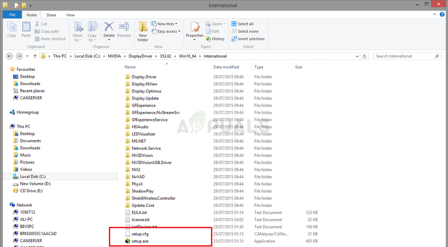Screen dimensions: 448x247
Task: Click DisplayDriver in the address path
Action: [x=140, y=56]
